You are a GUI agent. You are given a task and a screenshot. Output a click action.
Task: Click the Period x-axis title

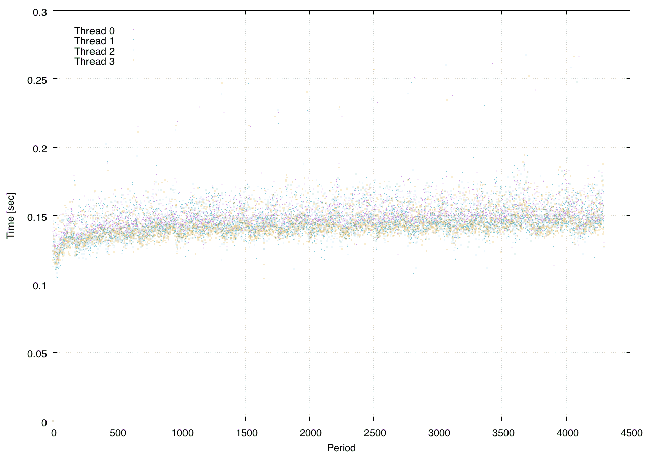(x=341, y=447)
